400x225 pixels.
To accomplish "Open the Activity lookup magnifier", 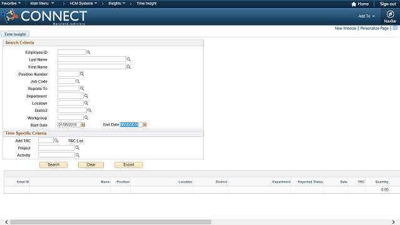I will [x=77, y=155].
